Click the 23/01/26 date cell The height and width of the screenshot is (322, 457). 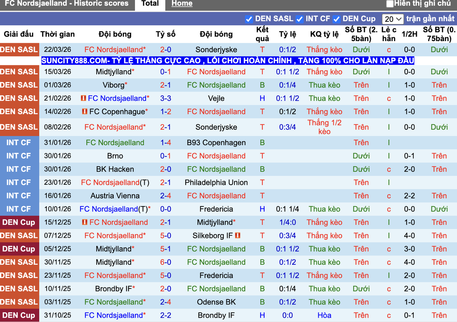(x=57, y=182)
